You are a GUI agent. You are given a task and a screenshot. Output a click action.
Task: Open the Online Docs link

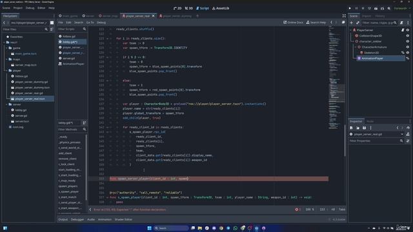point(293,23)
